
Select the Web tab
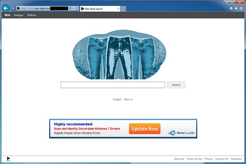point(7,15)
